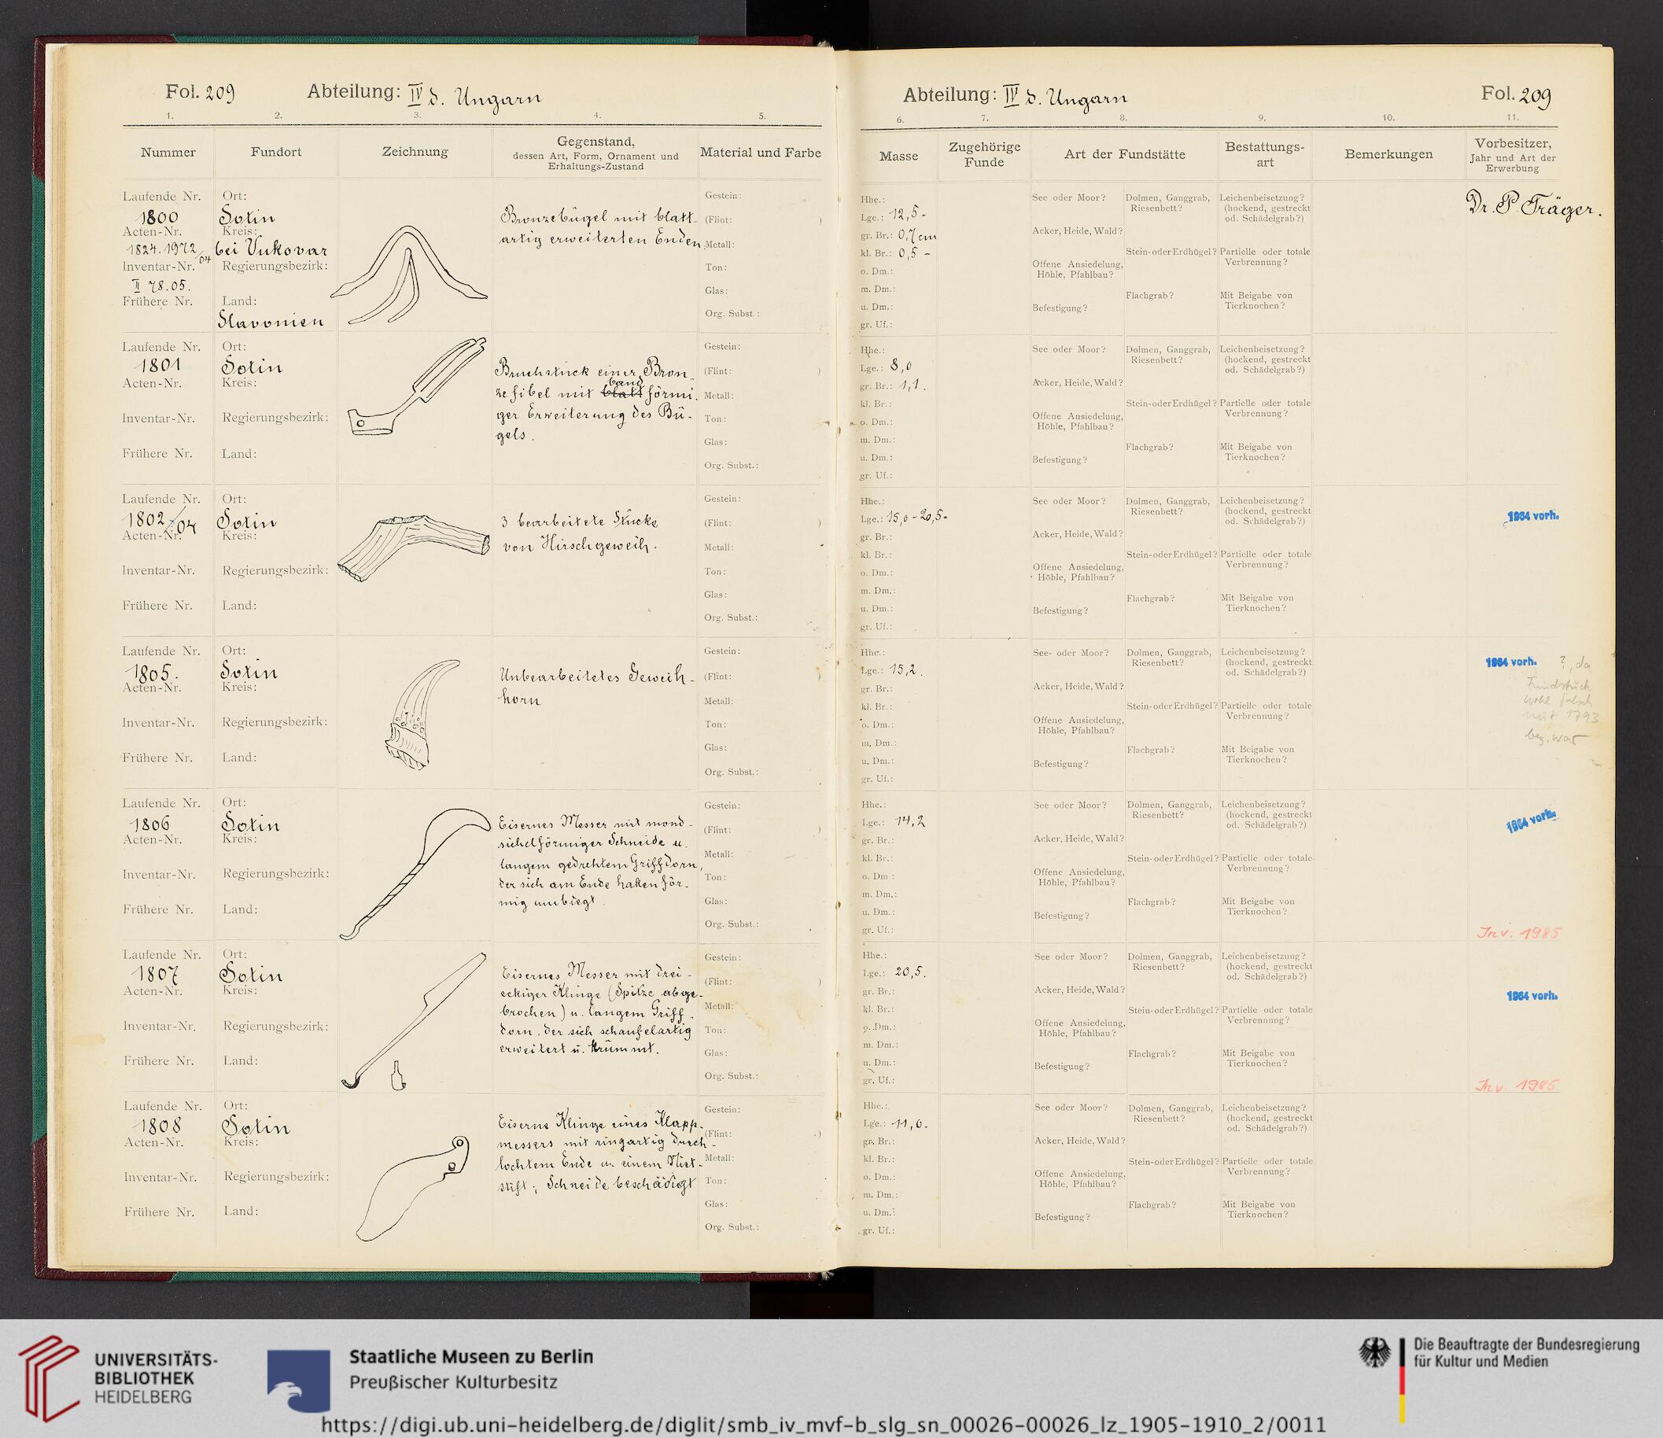Click handwritten 'Slavonien' land entry
The width and height of the screenshot is (1663, 1438).
[273, 320]
